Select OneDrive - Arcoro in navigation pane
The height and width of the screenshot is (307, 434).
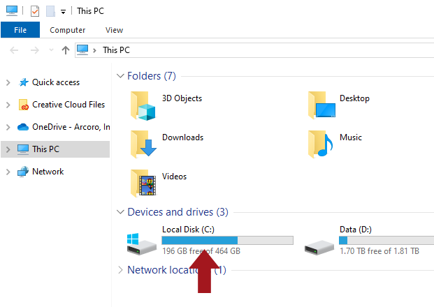[x=71, y=127]
